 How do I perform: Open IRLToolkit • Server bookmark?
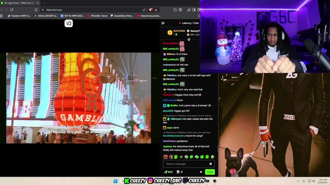click(97, 16)
